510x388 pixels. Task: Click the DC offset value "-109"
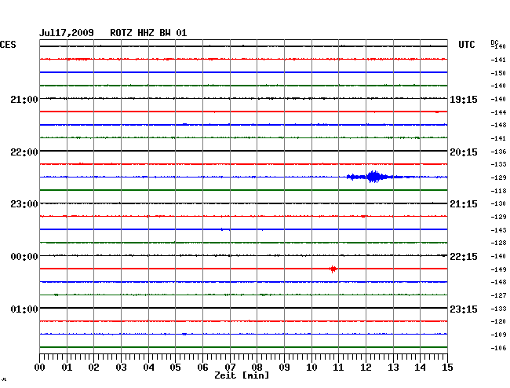point(498,335)
